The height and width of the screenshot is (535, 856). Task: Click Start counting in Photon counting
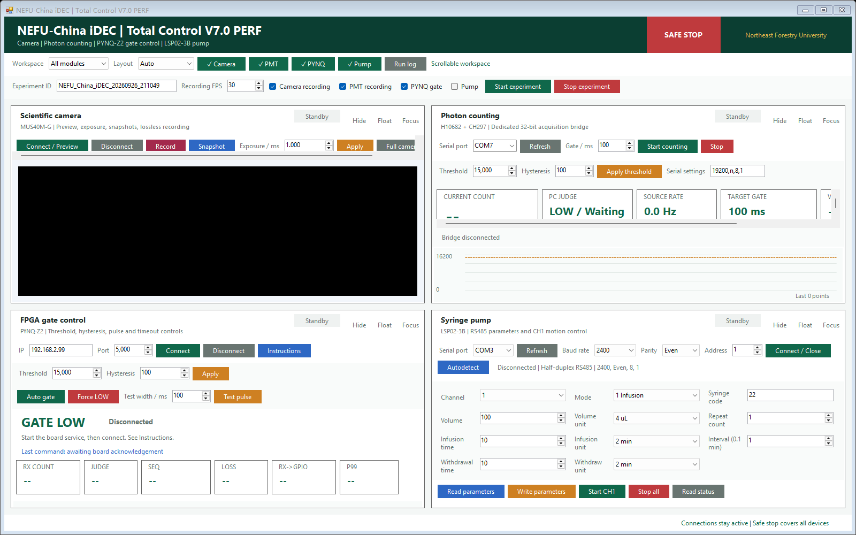click(667, 146)
